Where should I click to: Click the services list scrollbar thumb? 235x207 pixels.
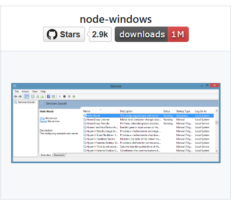coord(217,123)
